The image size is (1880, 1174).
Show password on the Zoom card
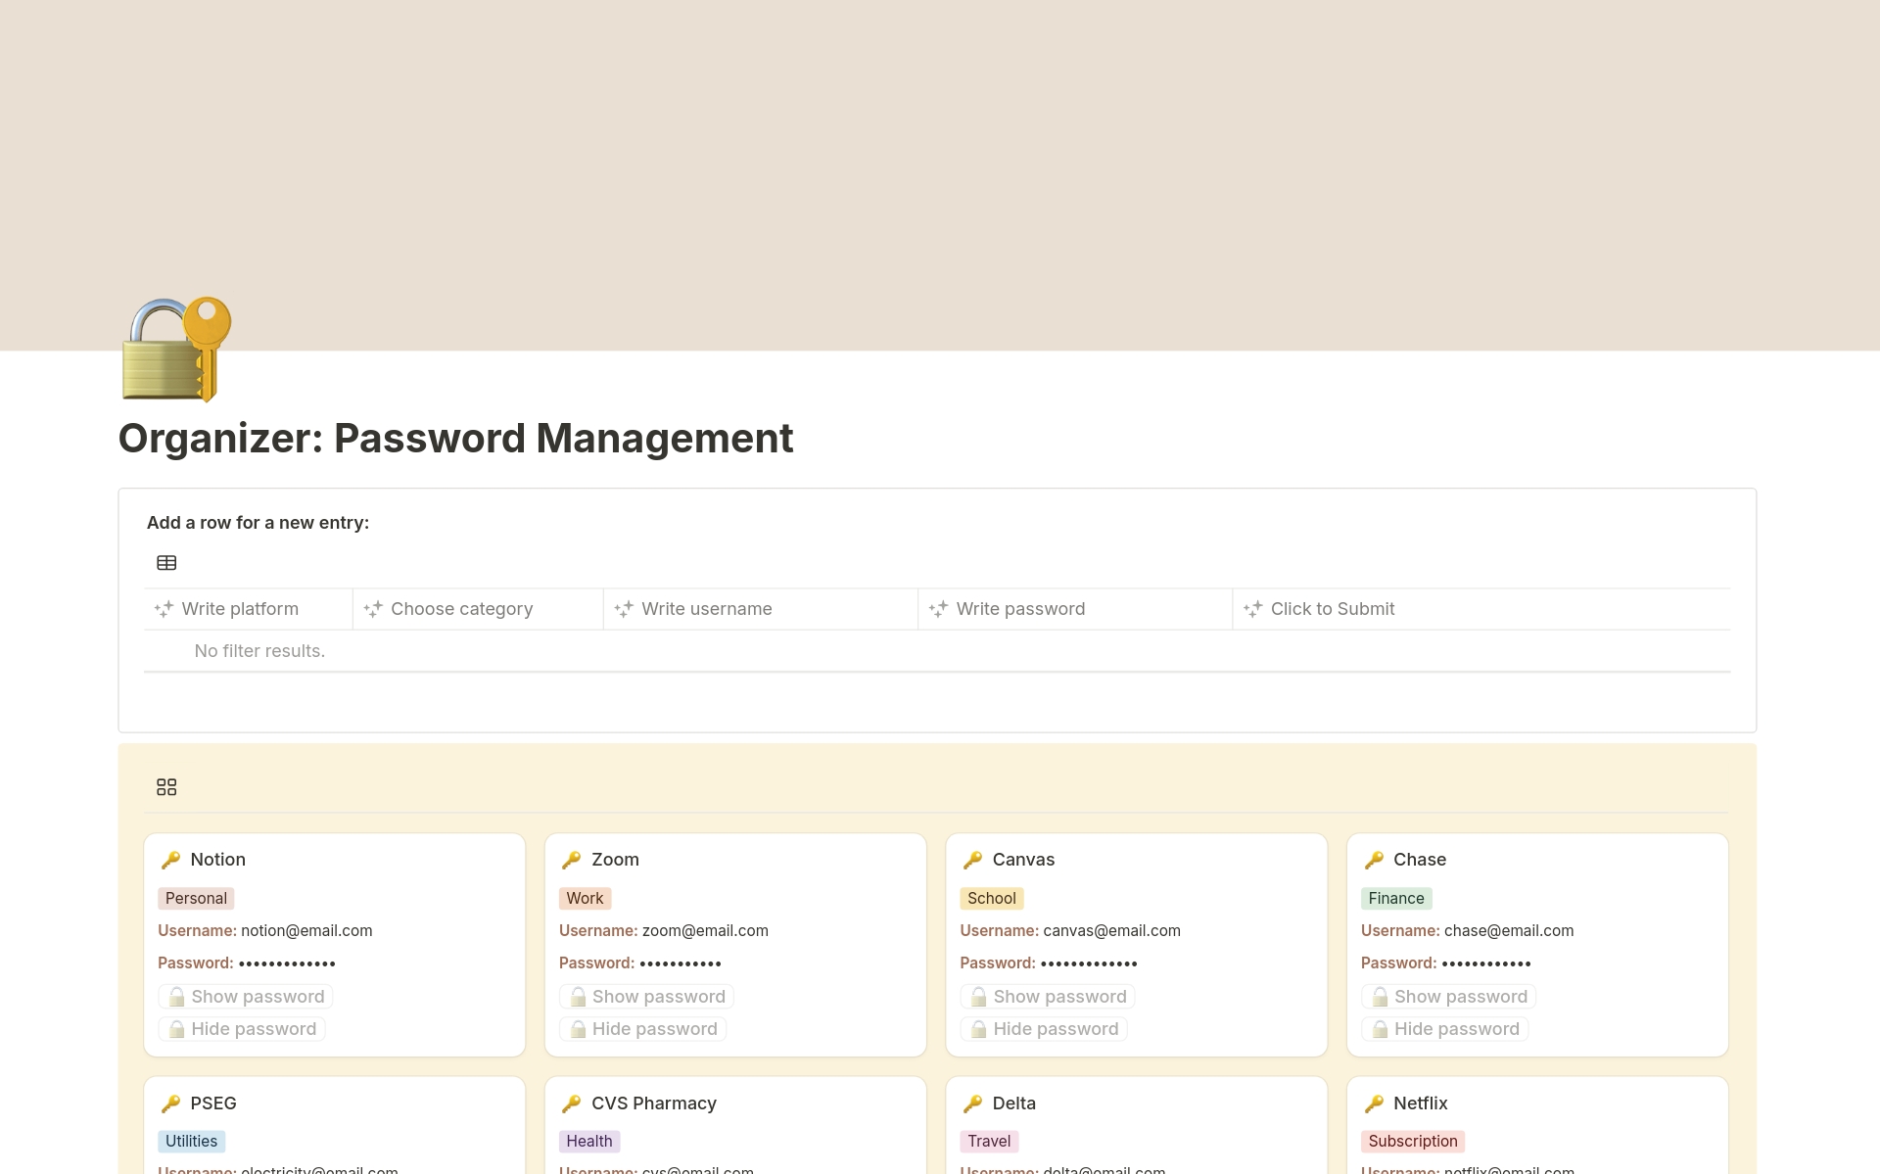[647, 997]
